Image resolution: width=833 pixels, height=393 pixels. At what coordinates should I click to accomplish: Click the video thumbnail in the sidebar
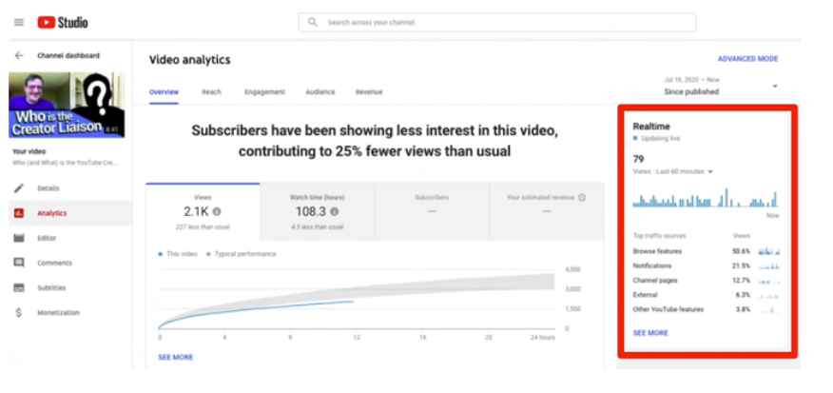(x=65, y=105)
